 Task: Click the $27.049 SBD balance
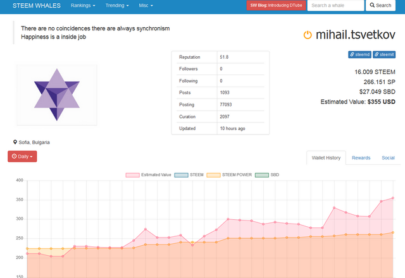(x=377, y=92)
